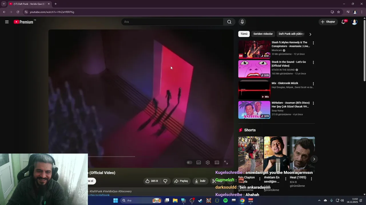
Task: Show more filter chips with right arrow
Action: coord(310,34)
